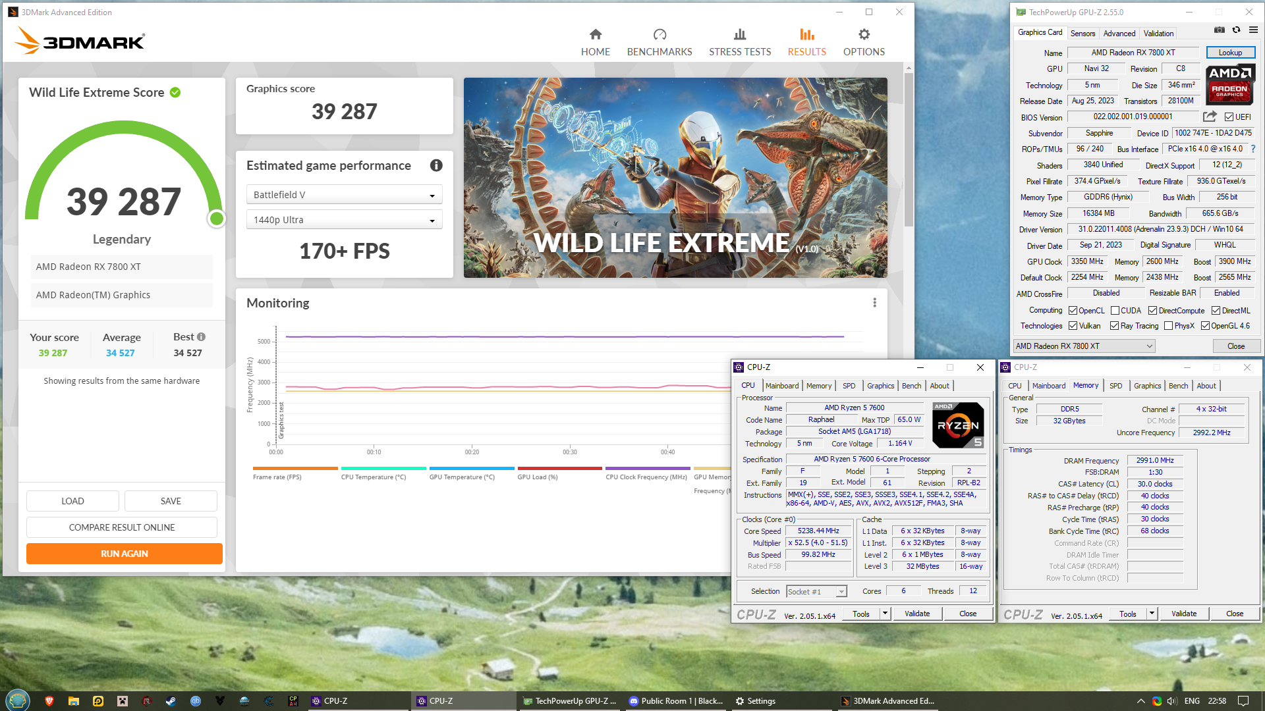Click the GPU Temperature blue legend bar

pyautogui.click(x=472, y=469)
